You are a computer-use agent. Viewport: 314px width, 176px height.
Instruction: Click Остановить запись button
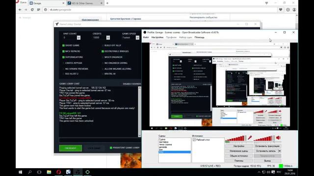click(x=266, y=151)
